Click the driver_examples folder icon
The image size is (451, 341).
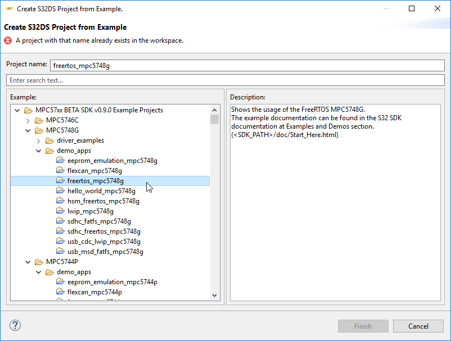click(50, 140)
